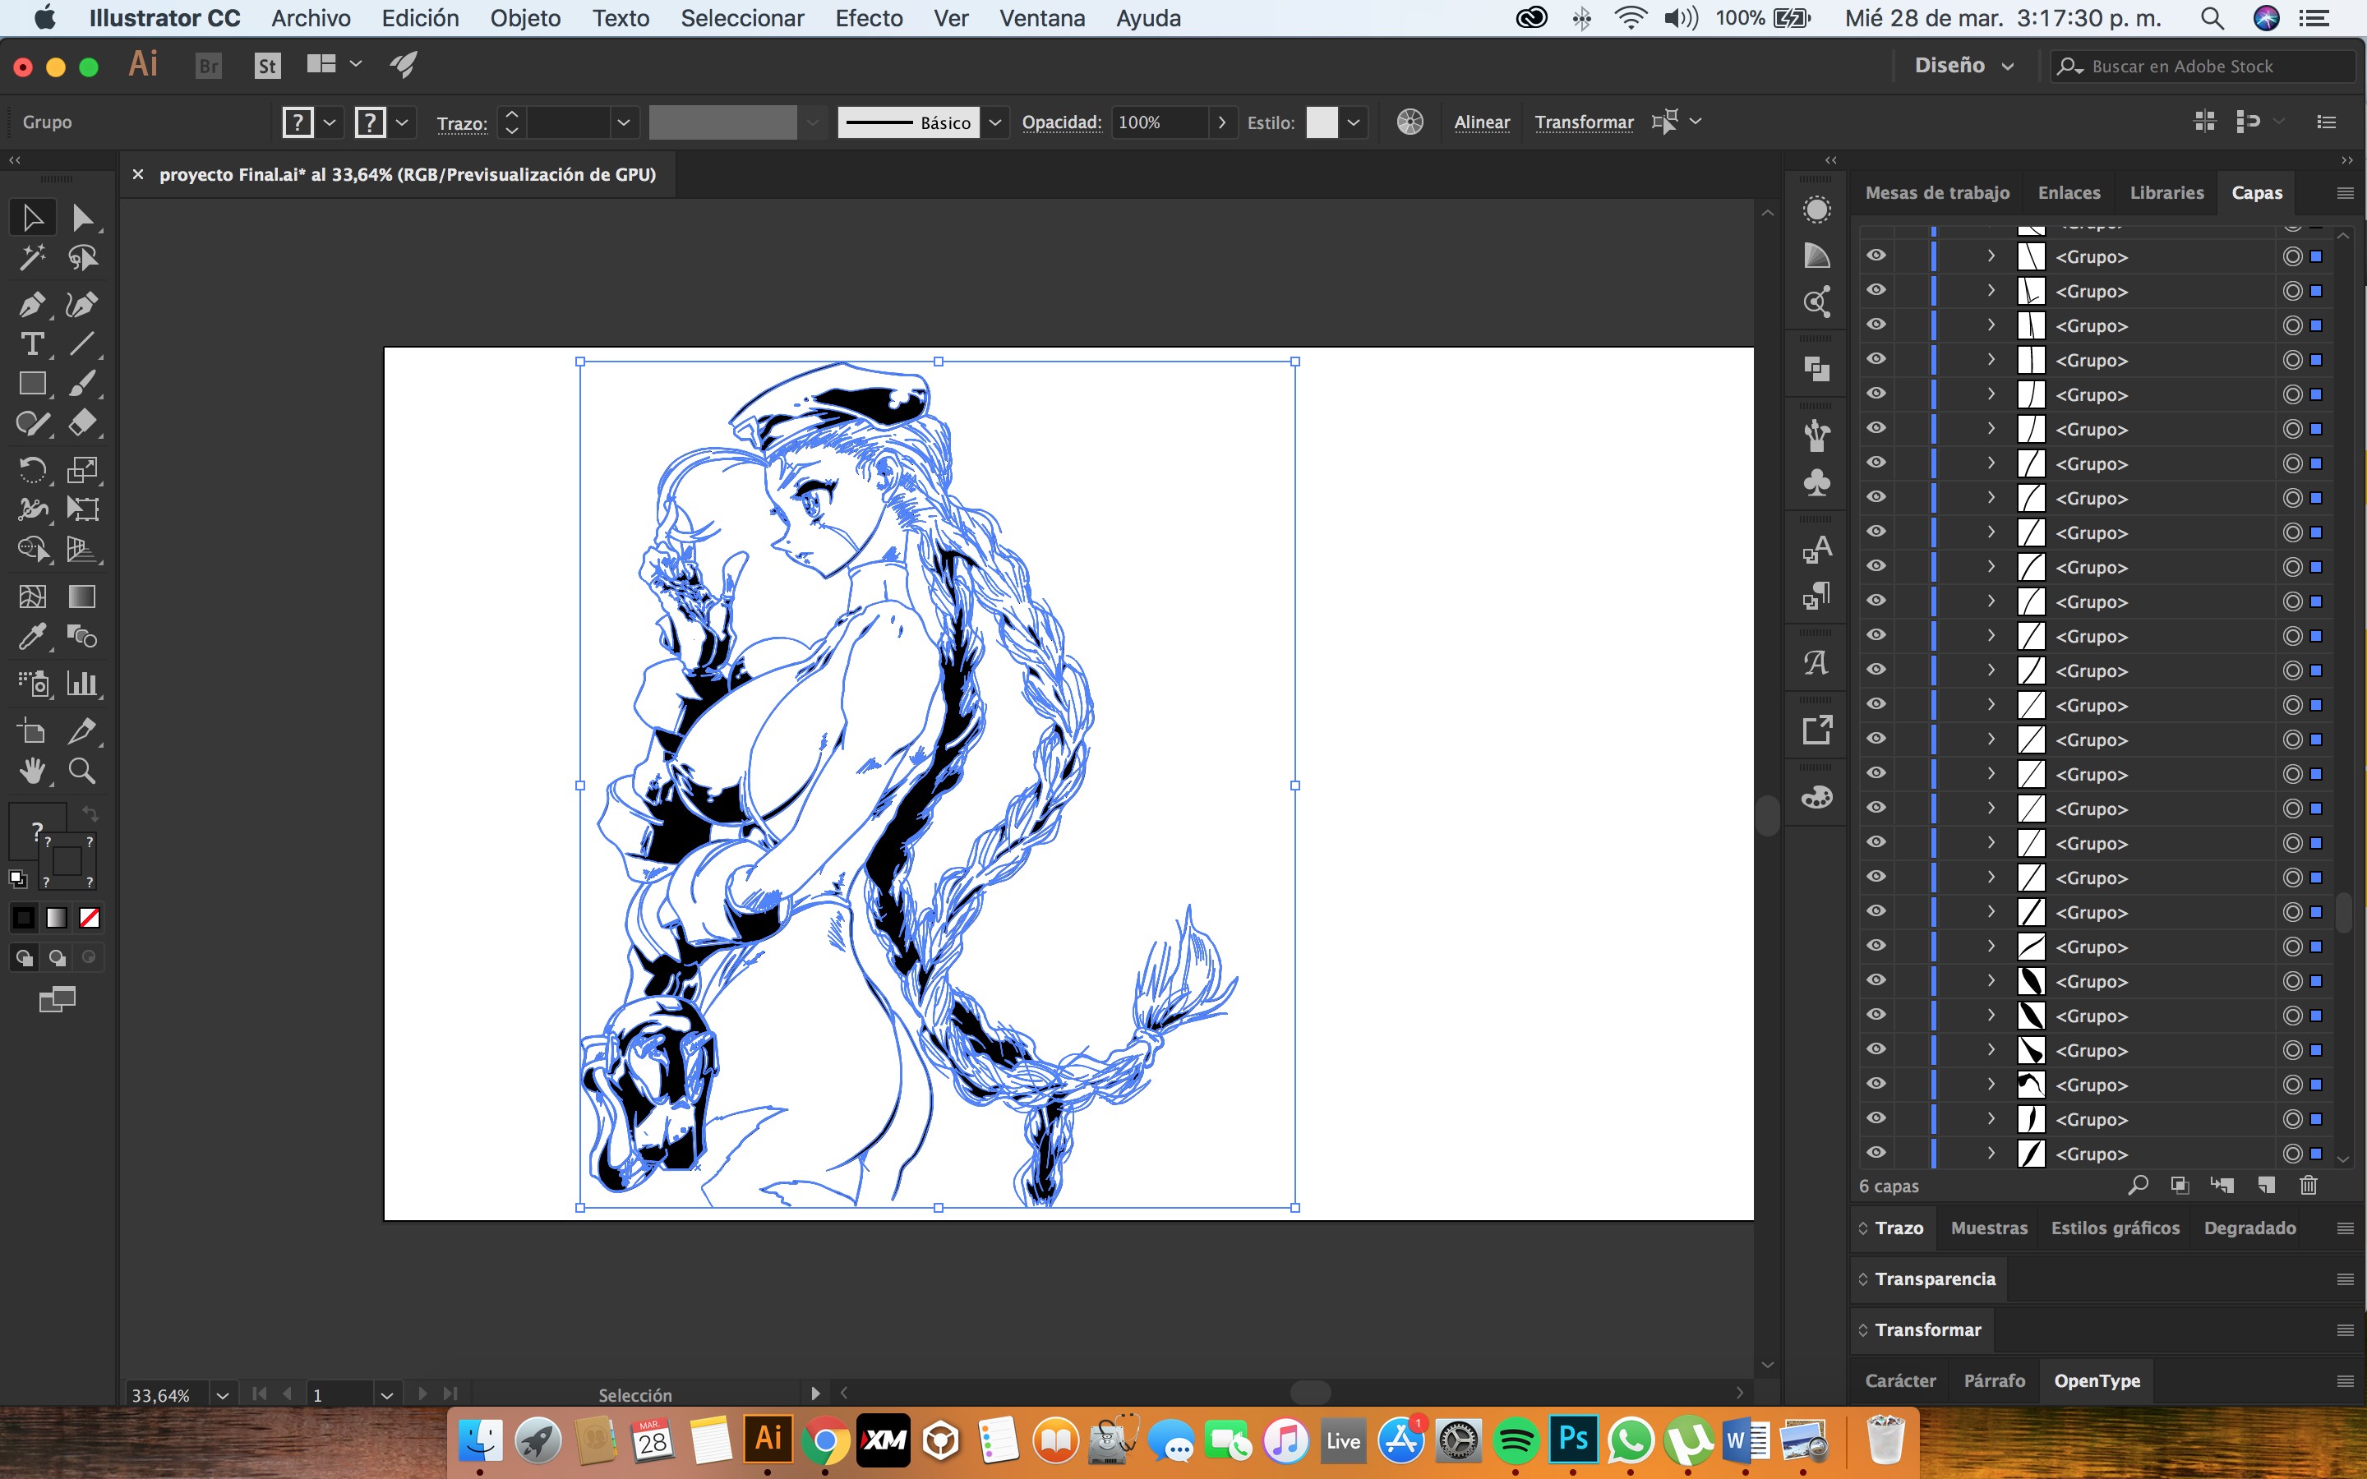
Task: Select the Magic Wand tool
Action: click(31, 257)
